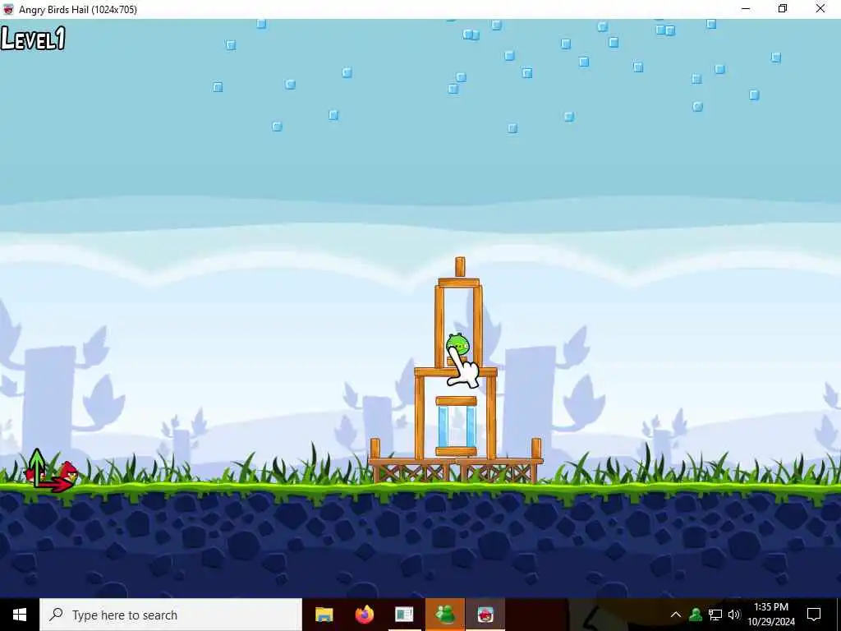Image resolution: width=841 pixels, height=631 pixels.
Task: Click the green user icon in system tray
Action: 696,615
